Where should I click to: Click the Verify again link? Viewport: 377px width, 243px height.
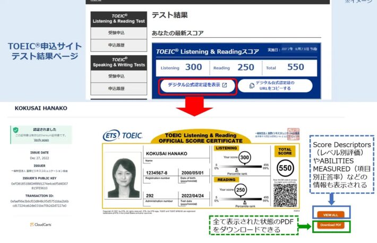tap(41, 140)
